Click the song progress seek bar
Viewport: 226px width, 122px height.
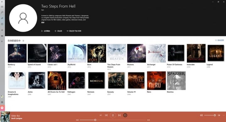pyautogui.click(x=113, y=120)
